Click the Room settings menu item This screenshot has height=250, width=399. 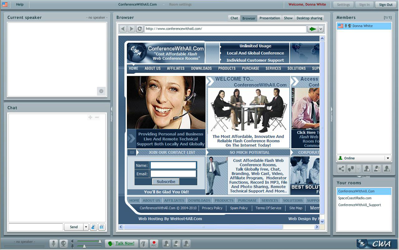click(180, 4)
